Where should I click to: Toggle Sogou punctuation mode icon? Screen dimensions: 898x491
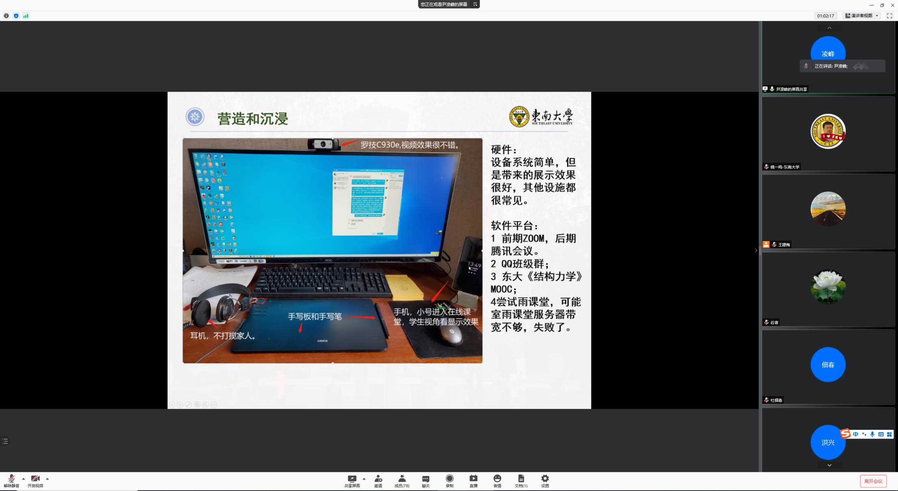864,434
